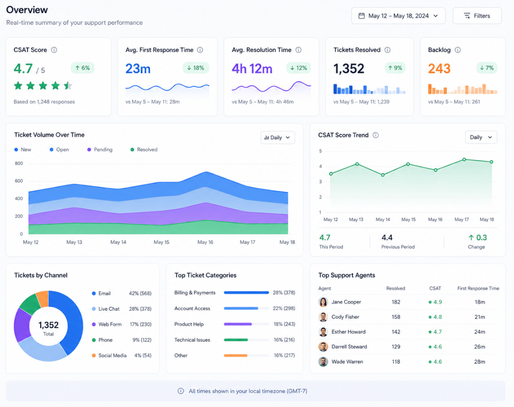Click info icon in the timezone notice bar
The height and width of the screenshot is (407, 514).
[181, 391]
